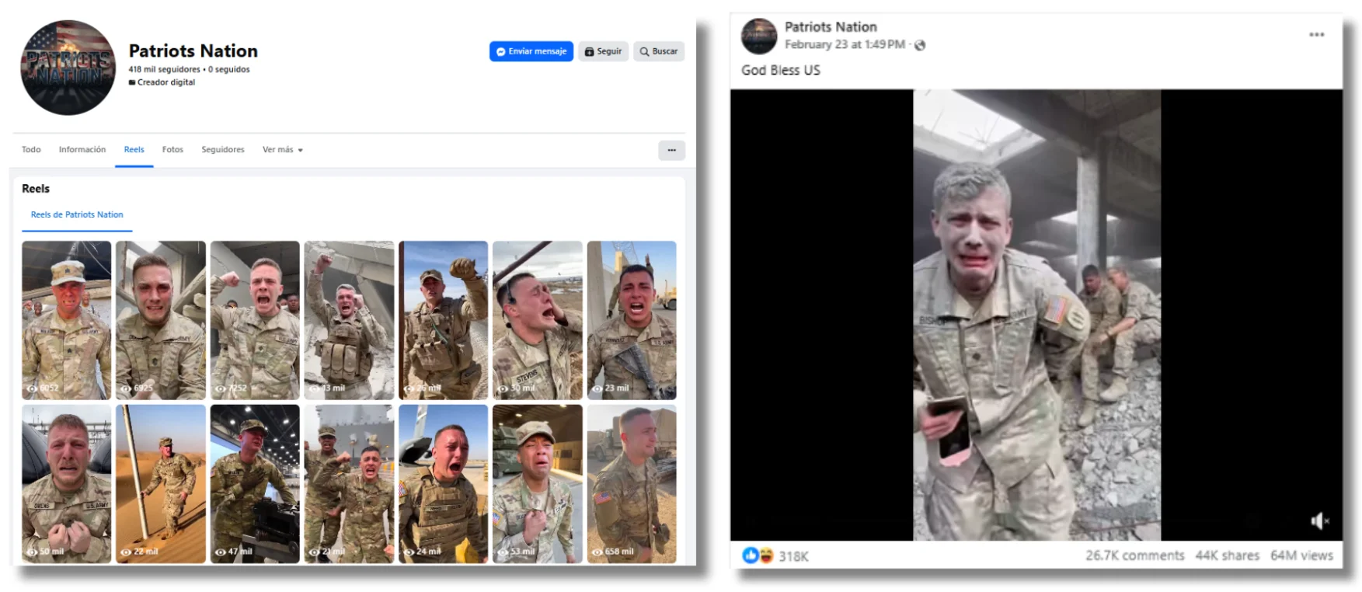Select the 'Todo' tab
The height and width of the screenshot is (592, 1362).
click(31, 150)
